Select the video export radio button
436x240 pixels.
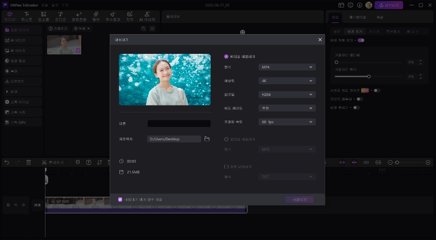[226, 57]
